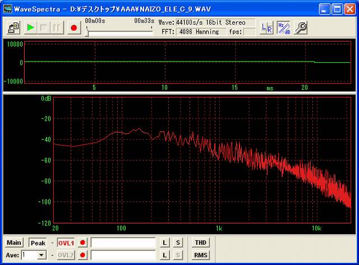The height and width of the screenshot is (265, 359).
Task: Open the Hz/dB axis scale icon
Action: (284, 28)
